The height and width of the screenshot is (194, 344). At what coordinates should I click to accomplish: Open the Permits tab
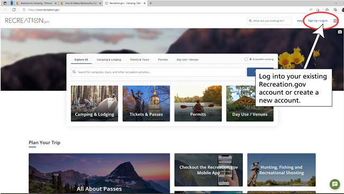(163, 60)
